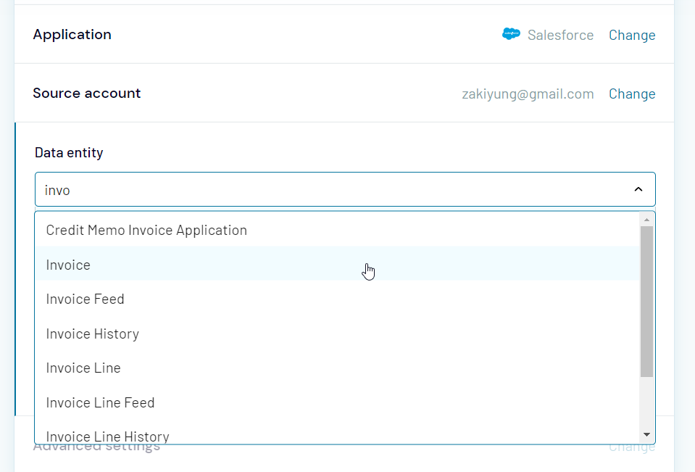Click the Advanced settings label

click(96, 446)
